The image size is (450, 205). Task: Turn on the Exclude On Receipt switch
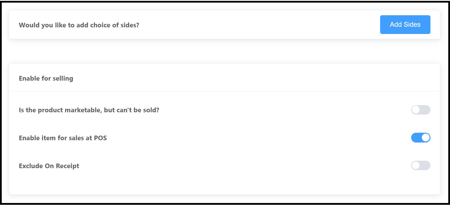tap(420, 166)
